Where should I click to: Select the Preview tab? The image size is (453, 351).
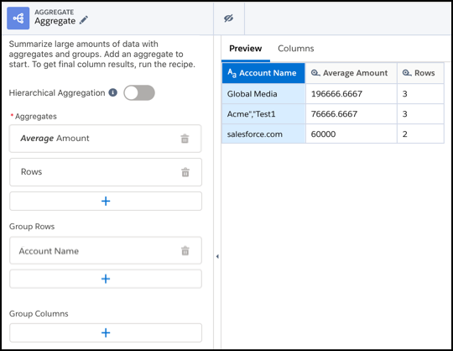pyautogui.click(x=246, y=49)
